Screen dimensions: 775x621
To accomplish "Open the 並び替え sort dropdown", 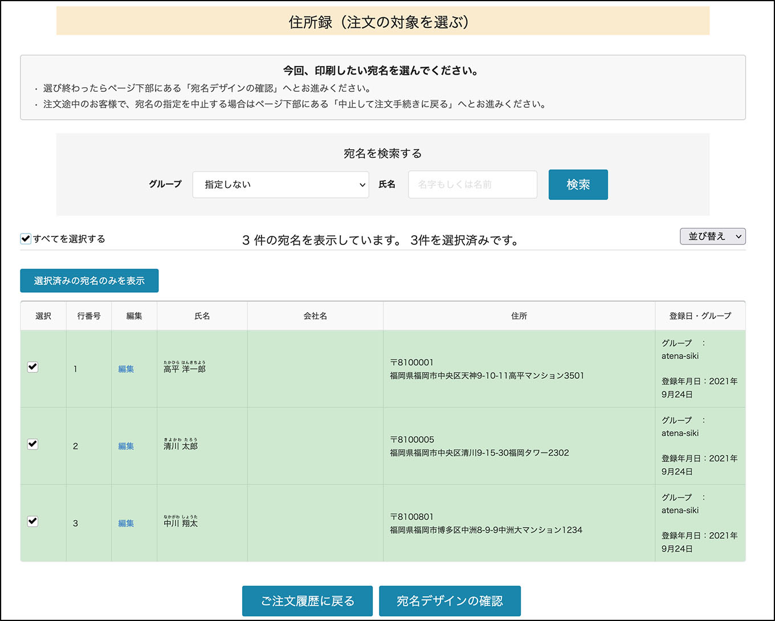I will 713,236.
